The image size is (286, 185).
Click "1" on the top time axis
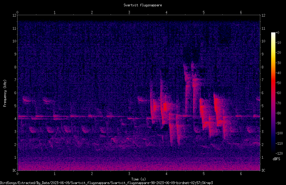55,12
